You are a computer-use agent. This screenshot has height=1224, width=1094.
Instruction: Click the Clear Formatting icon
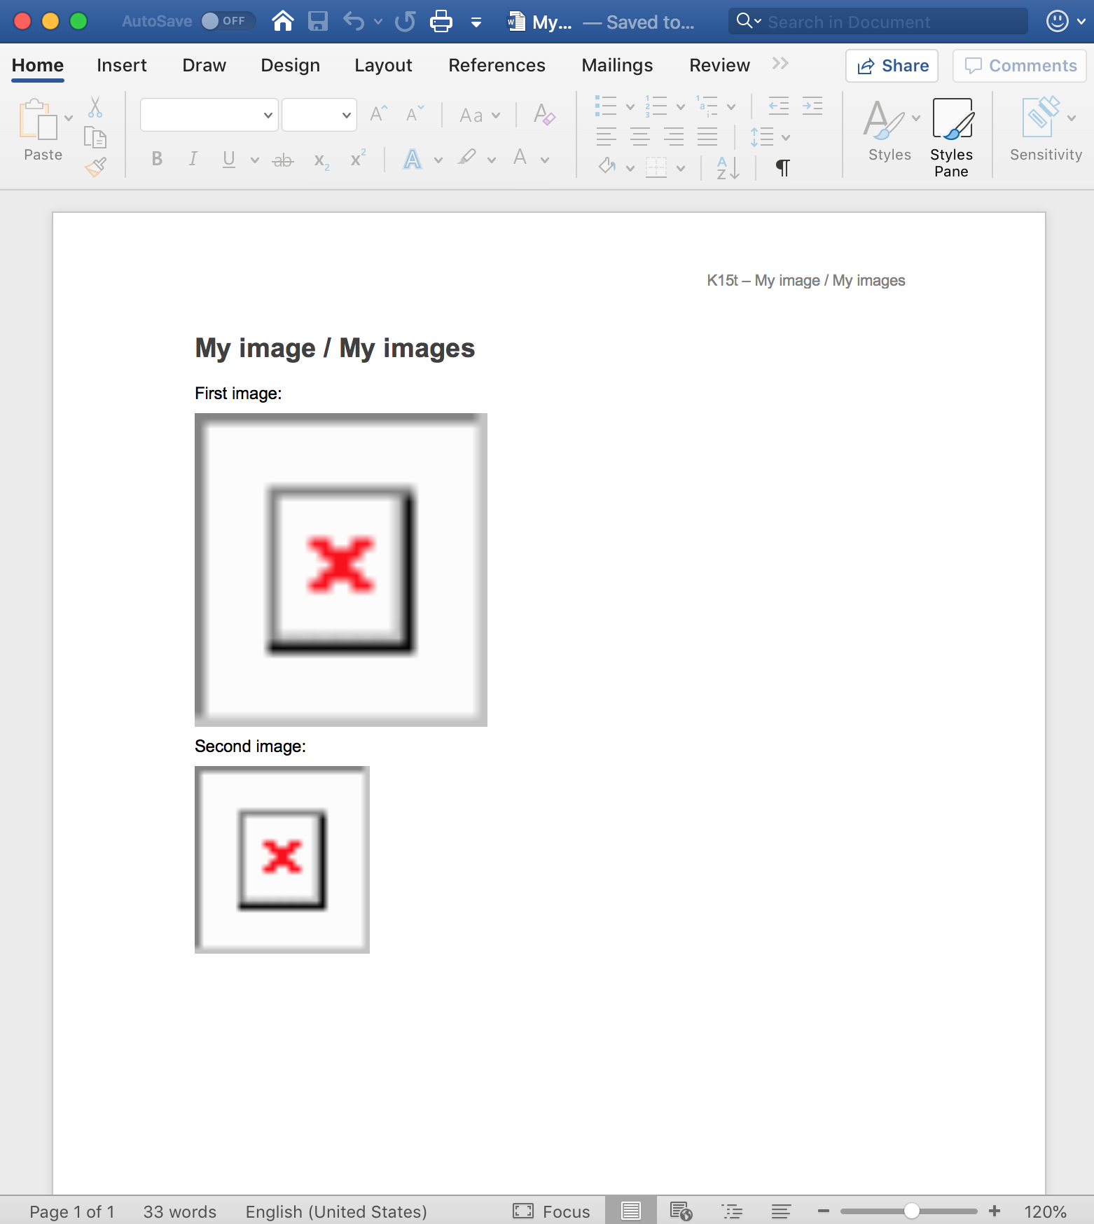tap(543, 115)
